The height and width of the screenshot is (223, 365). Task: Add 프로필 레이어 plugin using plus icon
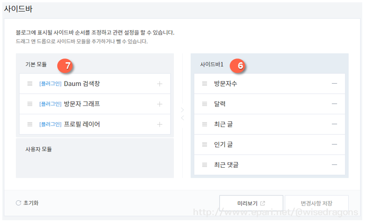[159, 125]
